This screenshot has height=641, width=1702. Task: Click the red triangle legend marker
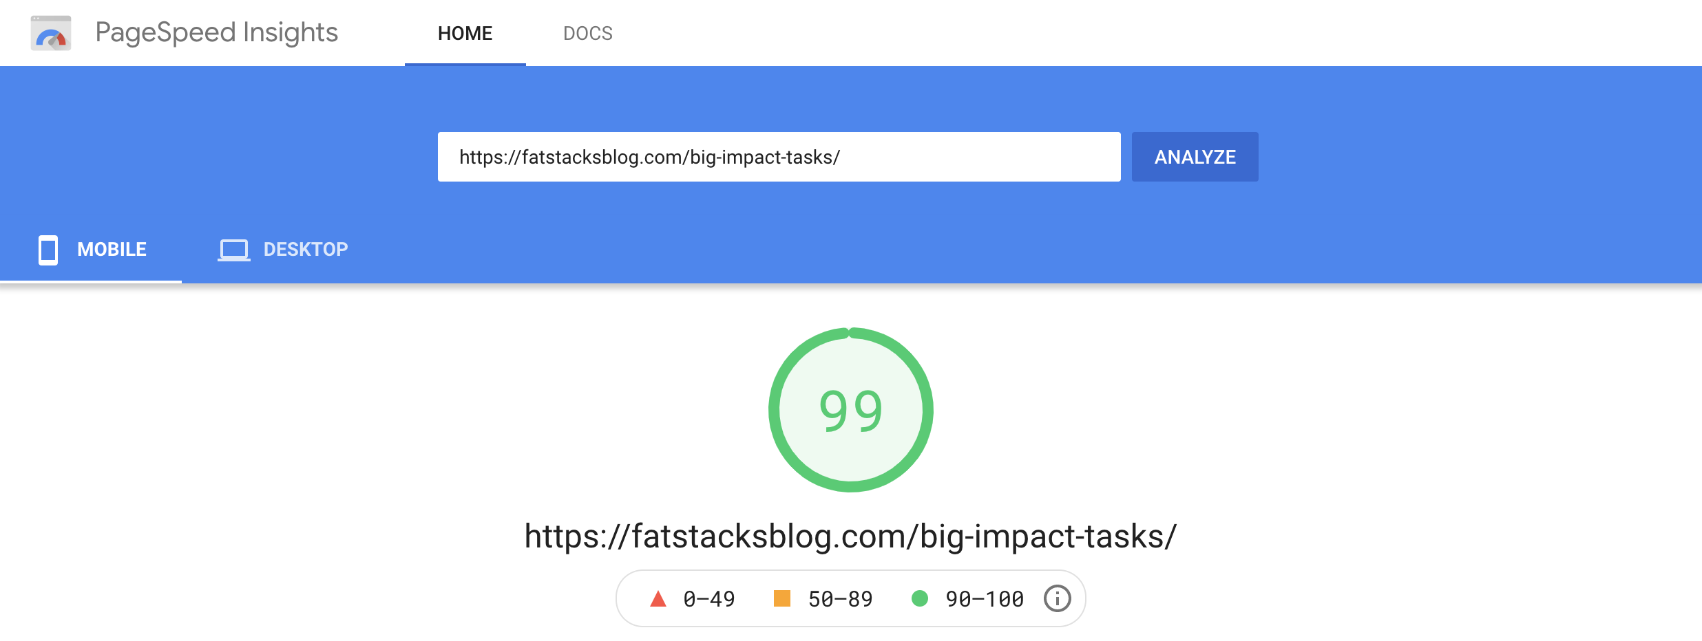(x=658, y=599)
